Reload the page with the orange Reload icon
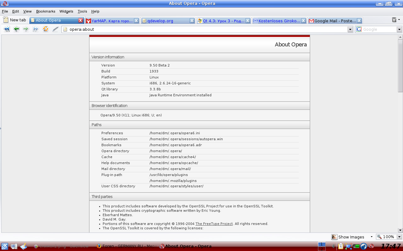Screen dimensions: 403x251 tap(46, 29)
